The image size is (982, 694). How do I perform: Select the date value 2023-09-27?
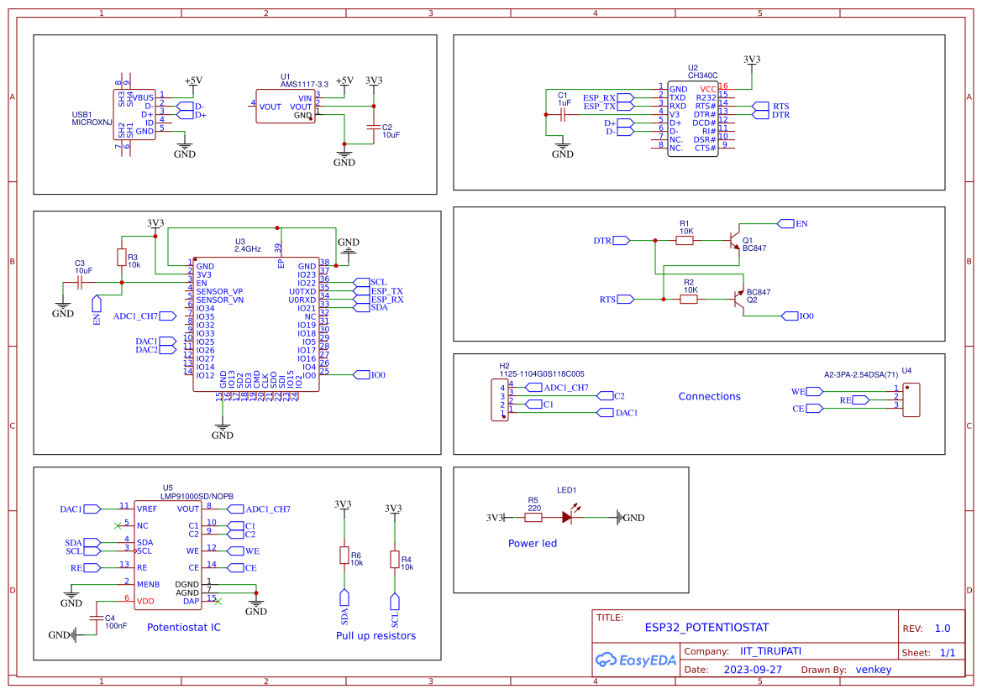tap(753, 670)
